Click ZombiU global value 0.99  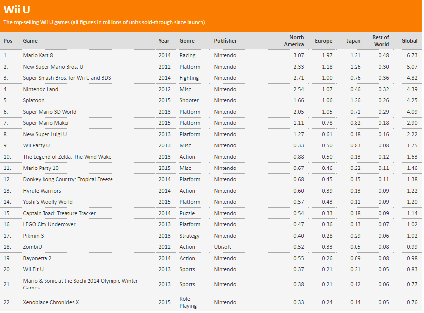[412, 247]
